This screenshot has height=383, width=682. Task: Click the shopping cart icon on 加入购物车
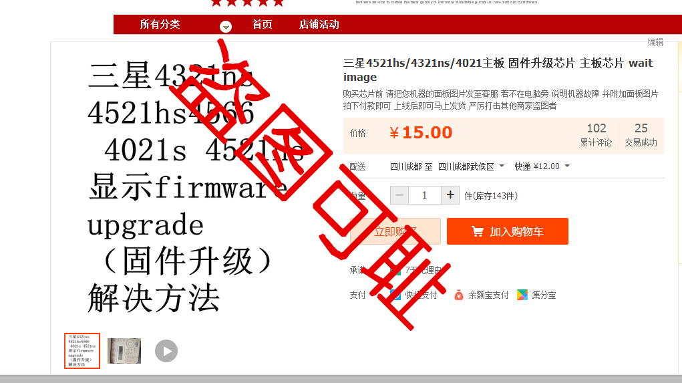click(478, 231)
